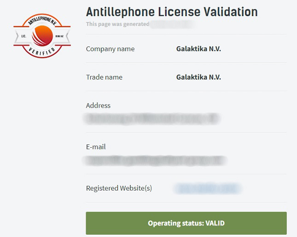Select the Galaktika N.V. trade name value
Screen dimensions: 297x237
point(198,77)
